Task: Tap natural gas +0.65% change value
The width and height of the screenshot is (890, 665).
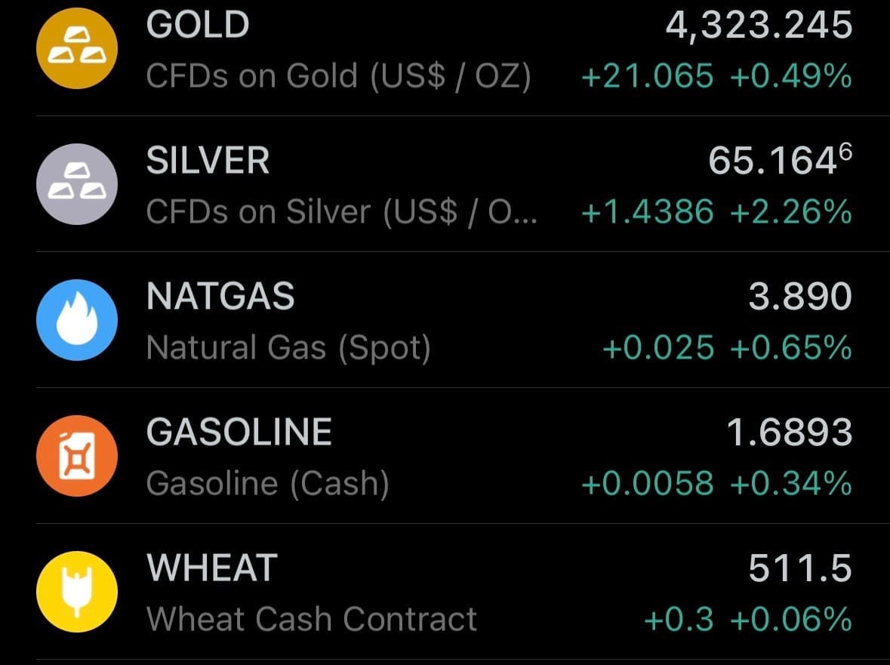Action: (x=791, y=348)
